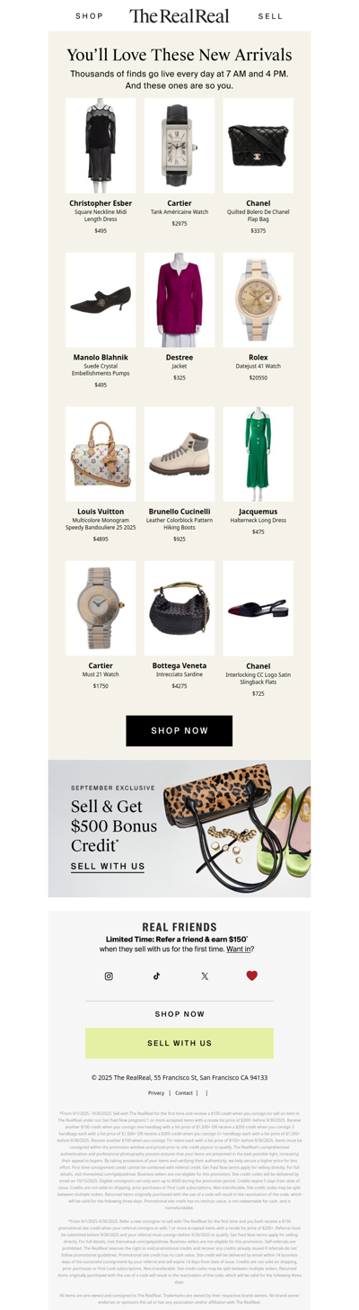
Task: View the Cartier Tank Américaine watch image
Action: click(x=179, y=146)
